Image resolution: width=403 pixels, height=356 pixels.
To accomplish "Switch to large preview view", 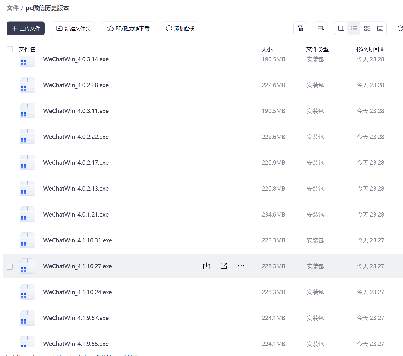I will pos(380,28).
